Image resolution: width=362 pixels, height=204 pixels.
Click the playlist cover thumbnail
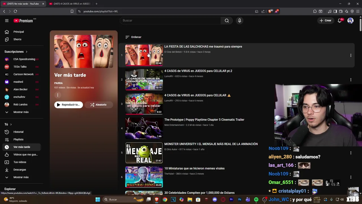click(84, 51)
